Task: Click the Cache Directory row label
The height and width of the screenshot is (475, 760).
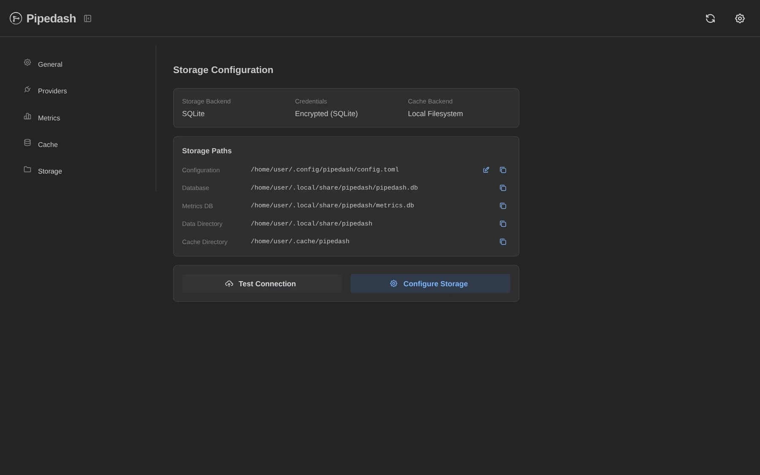Action: 205,242
